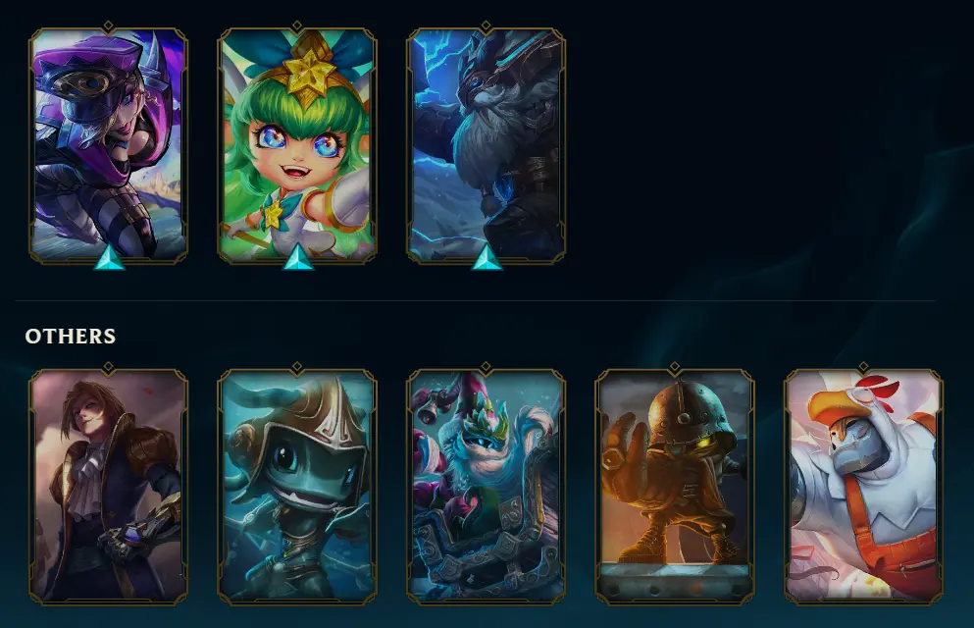Click diamond ornament atop Star Guardian card

click(297, 26)
